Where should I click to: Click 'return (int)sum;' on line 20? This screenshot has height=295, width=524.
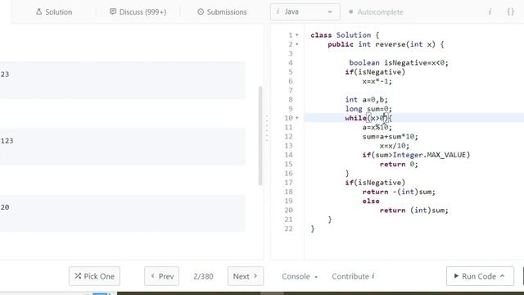[x=413, y=211]
